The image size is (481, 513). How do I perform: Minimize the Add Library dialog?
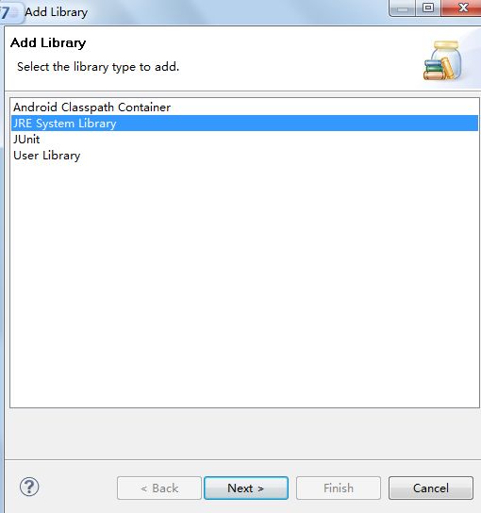click(402, 8)
